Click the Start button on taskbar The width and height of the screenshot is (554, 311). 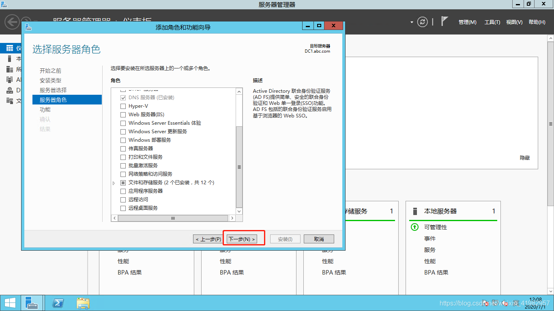(10, 303)
